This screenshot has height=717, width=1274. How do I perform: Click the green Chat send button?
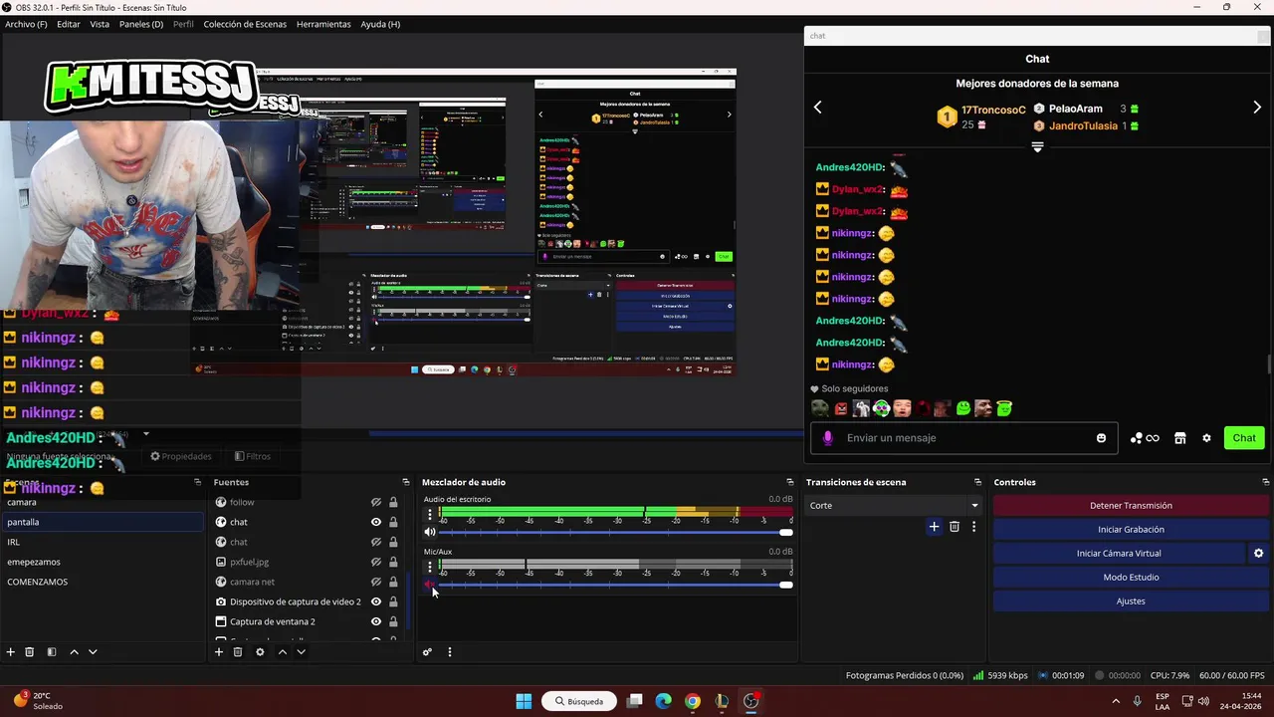(1244, 438)
